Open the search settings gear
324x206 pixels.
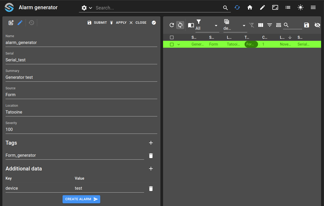84,8
